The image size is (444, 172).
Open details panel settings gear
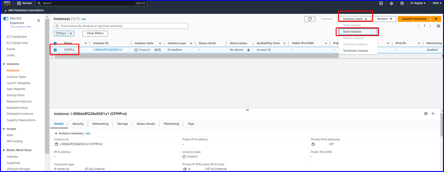click(x=426, y=114)
